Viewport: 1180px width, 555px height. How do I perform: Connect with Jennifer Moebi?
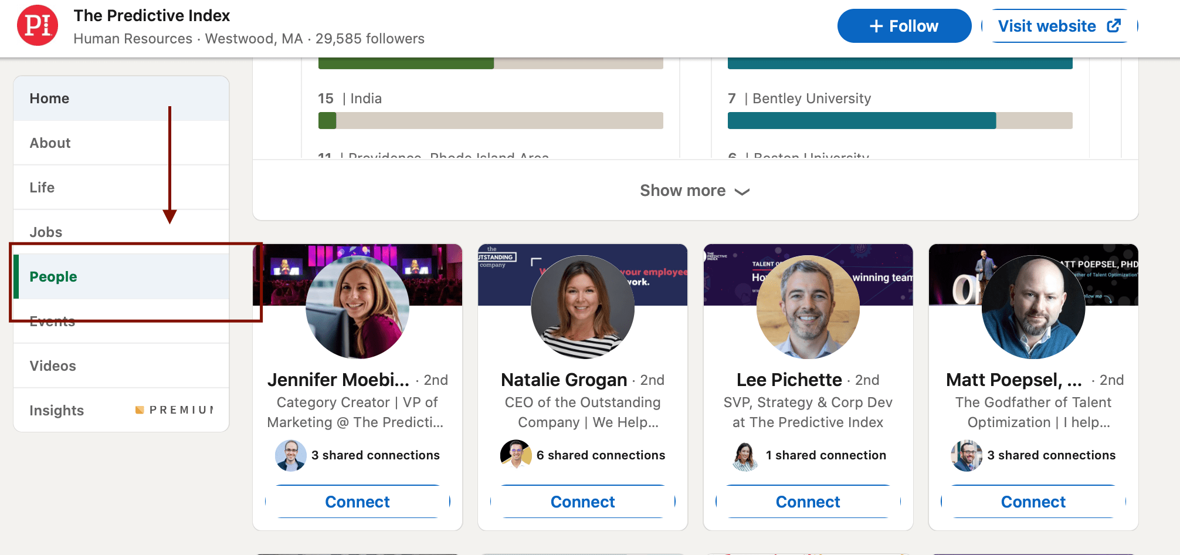(x=357, y=502)
